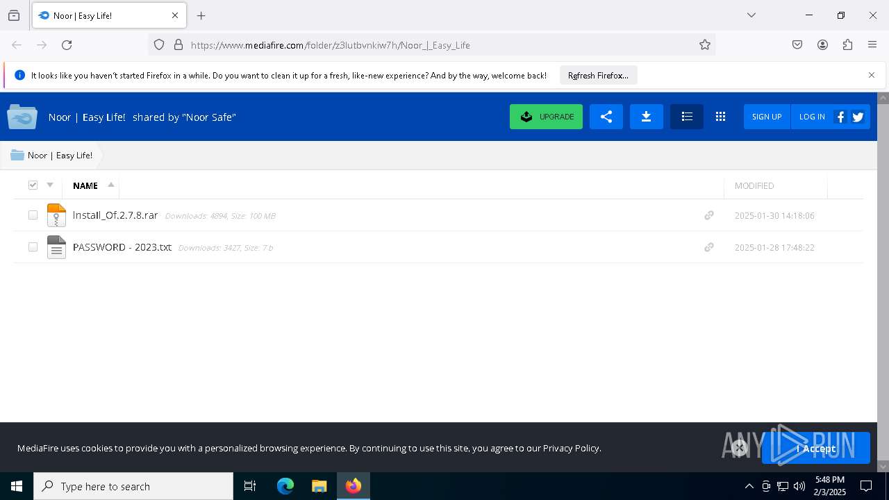Log in with the Twitter icon

tap(858, 117)
